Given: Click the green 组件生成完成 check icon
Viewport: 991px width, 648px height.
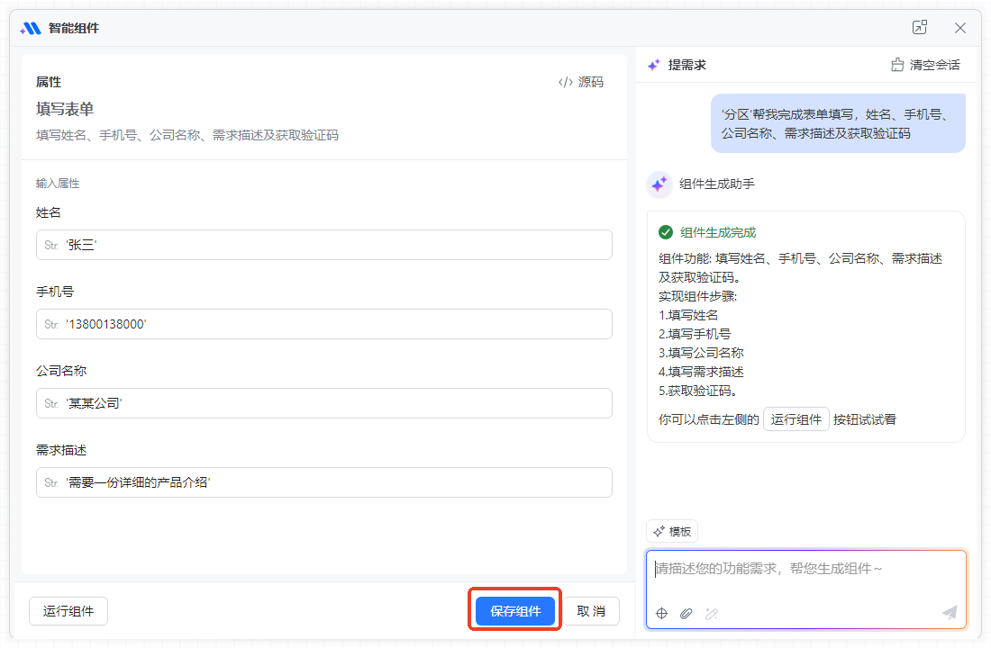Looking at the screenshot, I should pos(666,232).
